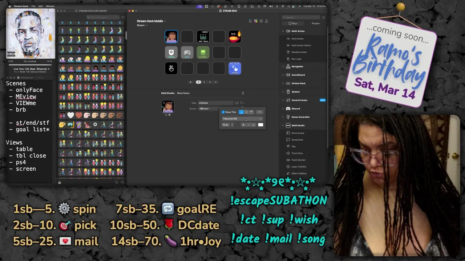Select the onlyFace key on the deck
Viewport: 465px width, 261px height.
tap(171, 37)
